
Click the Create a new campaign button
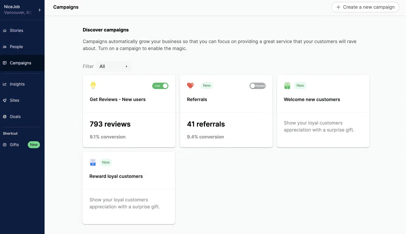coord(365,7)
